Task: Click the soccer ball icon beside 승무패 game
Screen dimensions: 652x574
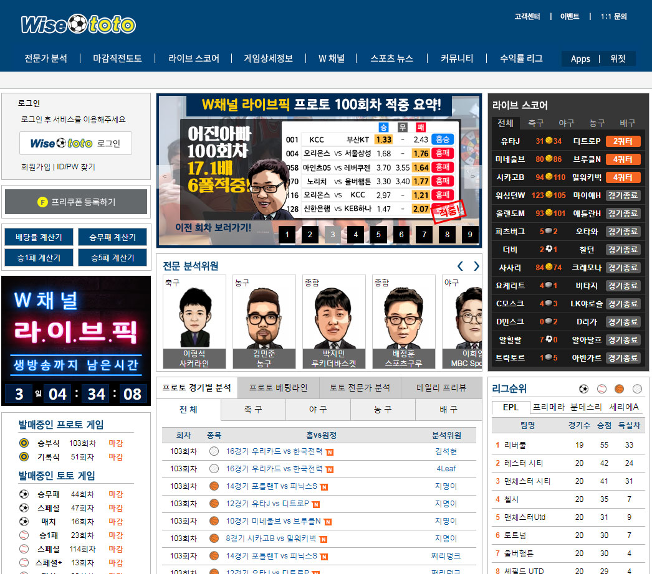Action: [x=24, y=494]
